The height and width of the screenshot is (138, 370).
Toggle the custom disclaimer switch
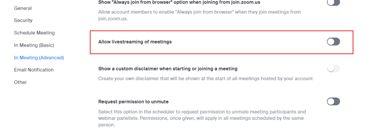(x=333, y=69)
